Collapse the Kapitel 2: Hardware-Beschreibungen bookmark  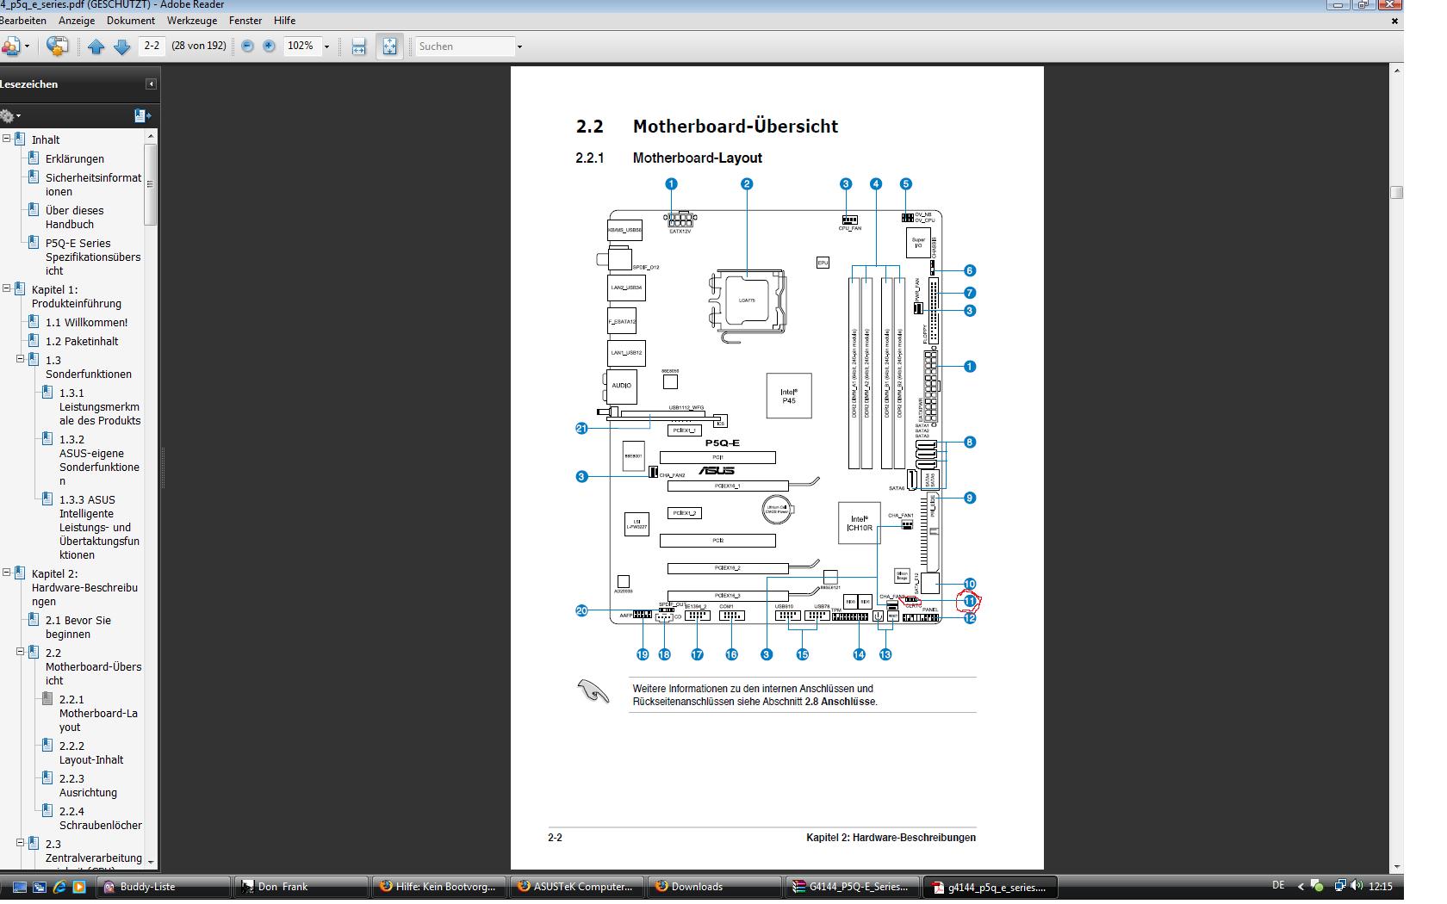[7, 572]
